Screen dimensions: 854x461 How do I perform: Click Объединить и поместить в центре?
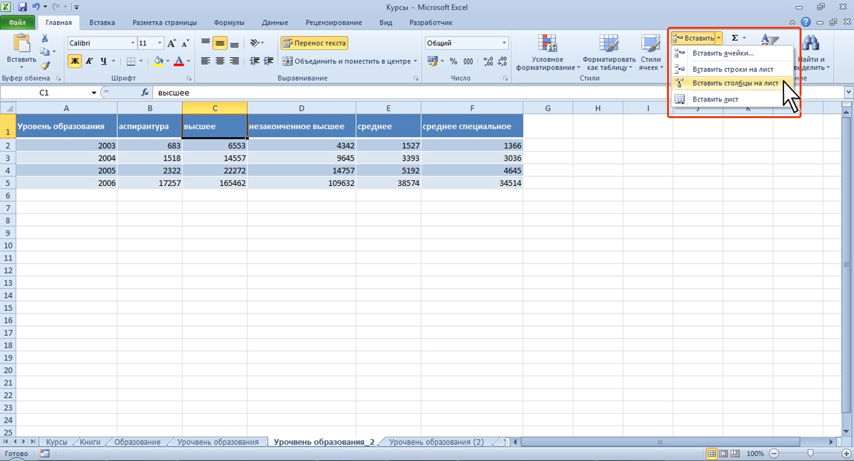[x=347, y=61]
